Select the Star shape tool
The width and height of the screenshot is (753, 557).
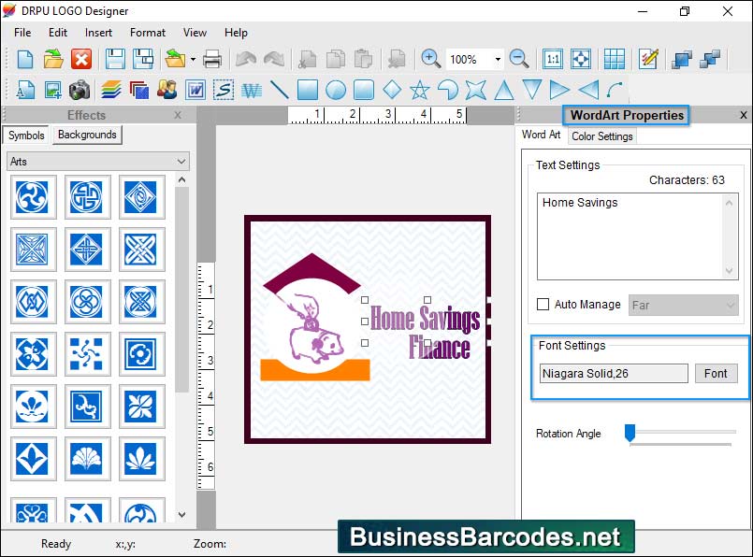point(419,90)
